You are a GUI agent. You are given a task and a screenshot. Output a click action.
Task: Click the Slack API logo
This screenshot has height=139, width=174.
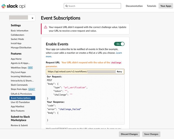(13, 6)
